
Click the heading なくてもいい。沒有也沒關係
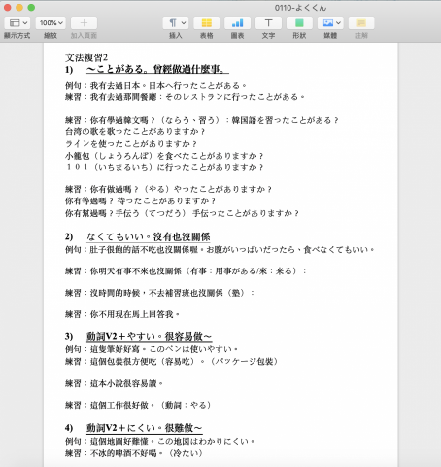pos(149,236)
